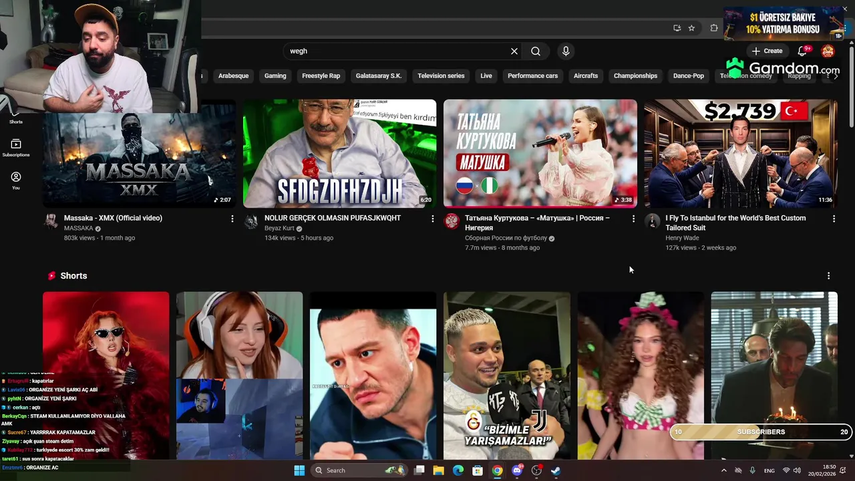
Task: Open File Explorer from taskbar
Action: [439, 470]
